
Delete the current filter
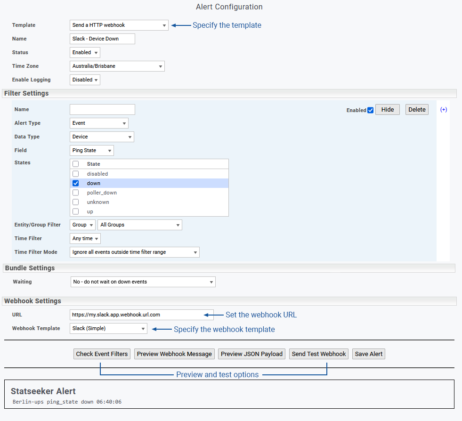point(417,110)
